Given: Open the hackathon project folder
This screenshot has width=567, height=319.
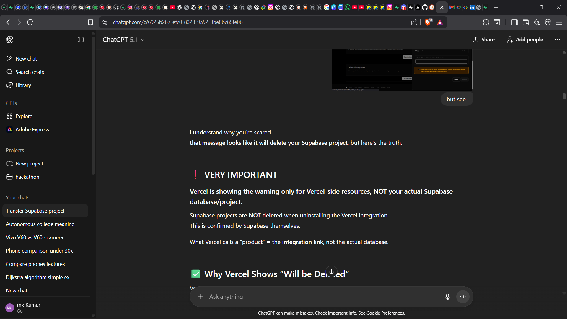Looking at the screenshot, I should (27, 177).
